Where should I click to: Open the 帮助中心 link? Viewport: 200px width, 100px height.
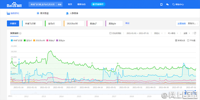pos(178,4)
